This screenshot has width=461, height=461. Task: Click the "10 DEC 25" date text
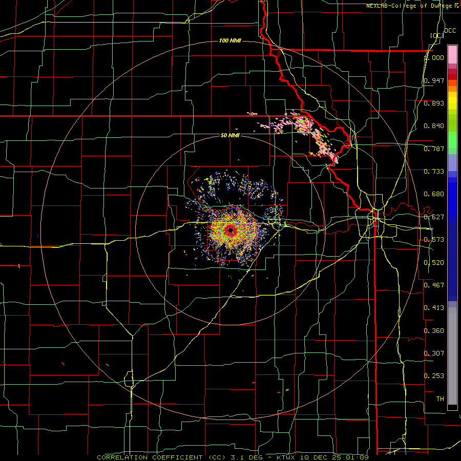pos(321,457)
